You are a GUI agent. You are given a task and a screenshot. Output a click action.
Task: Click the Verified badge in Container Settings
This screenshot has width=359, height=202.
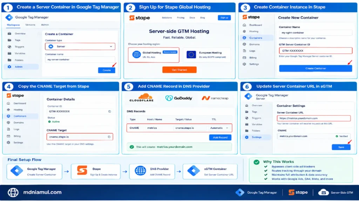341,136
